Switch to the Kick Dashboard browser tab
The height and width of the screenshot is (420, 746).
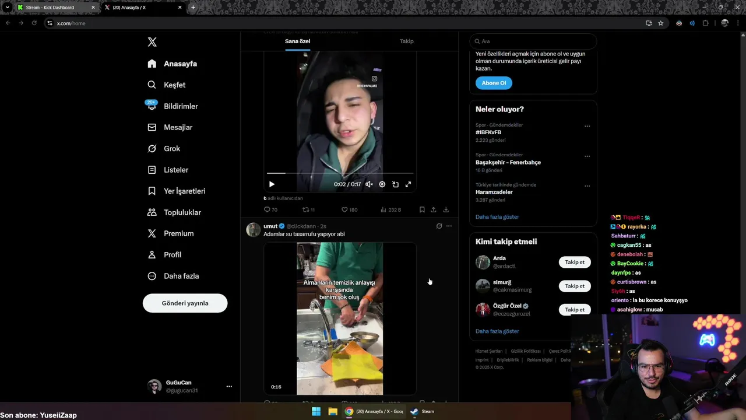pyautogui.click(x=56, y=8)
